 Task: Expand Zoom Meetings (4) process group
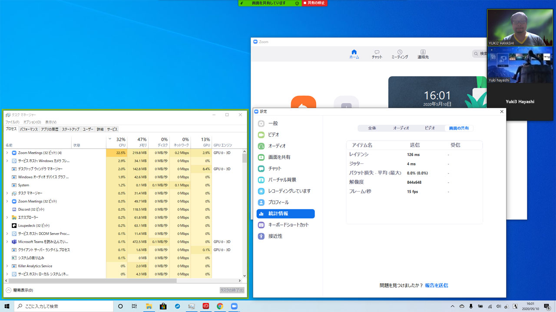[x=7, y=153]
